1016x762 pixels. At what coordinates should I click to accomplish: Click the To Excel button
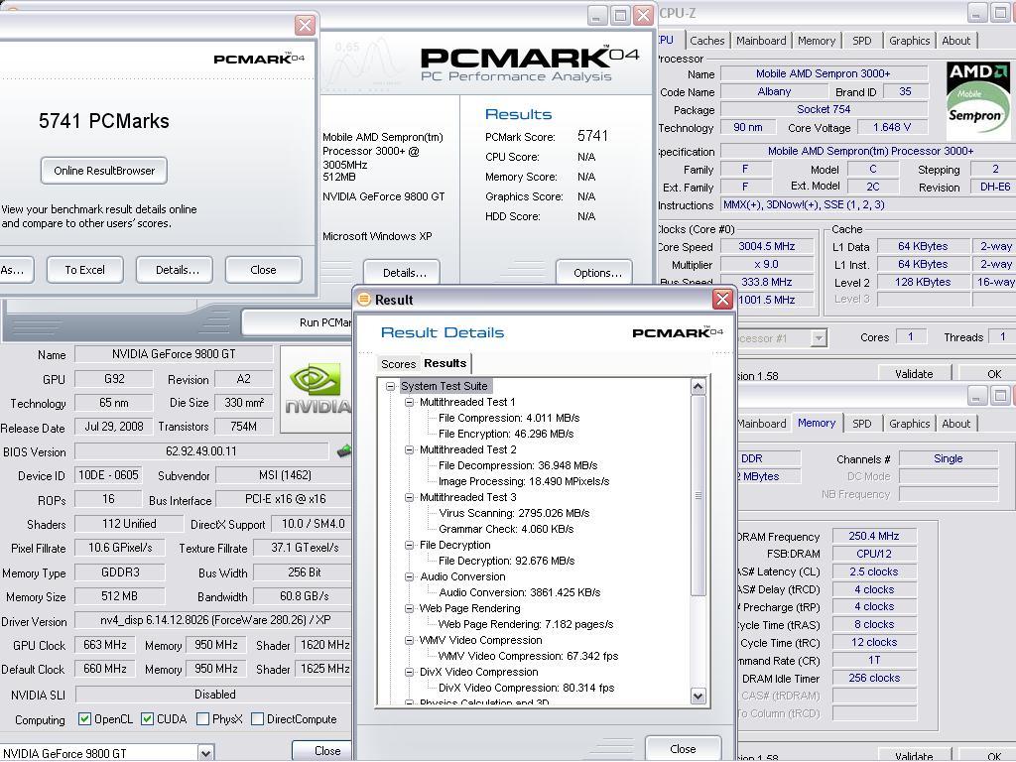pyautogui.click(x=85, y=270)
